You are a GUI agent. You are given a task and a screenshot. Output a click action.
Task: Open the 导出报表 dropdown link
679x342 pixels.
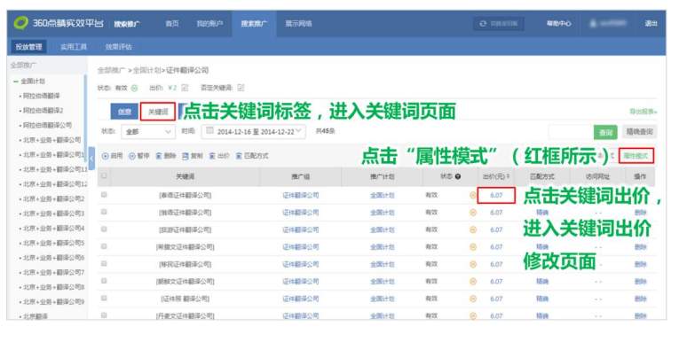(643, 112)
